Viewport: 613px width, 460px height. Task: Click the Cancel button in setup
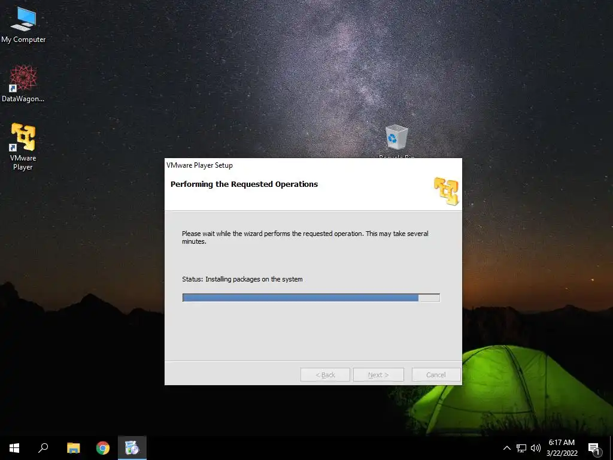click(436, 375)
